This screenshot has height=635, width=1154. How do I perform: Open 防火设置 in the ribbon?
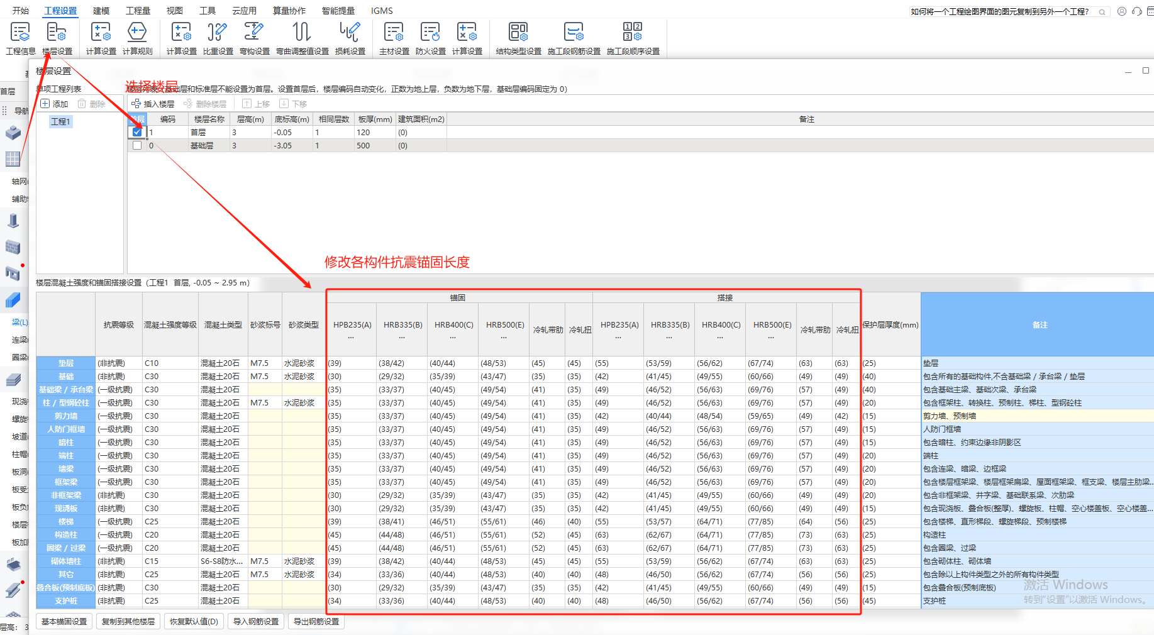(x=431, y=38)
